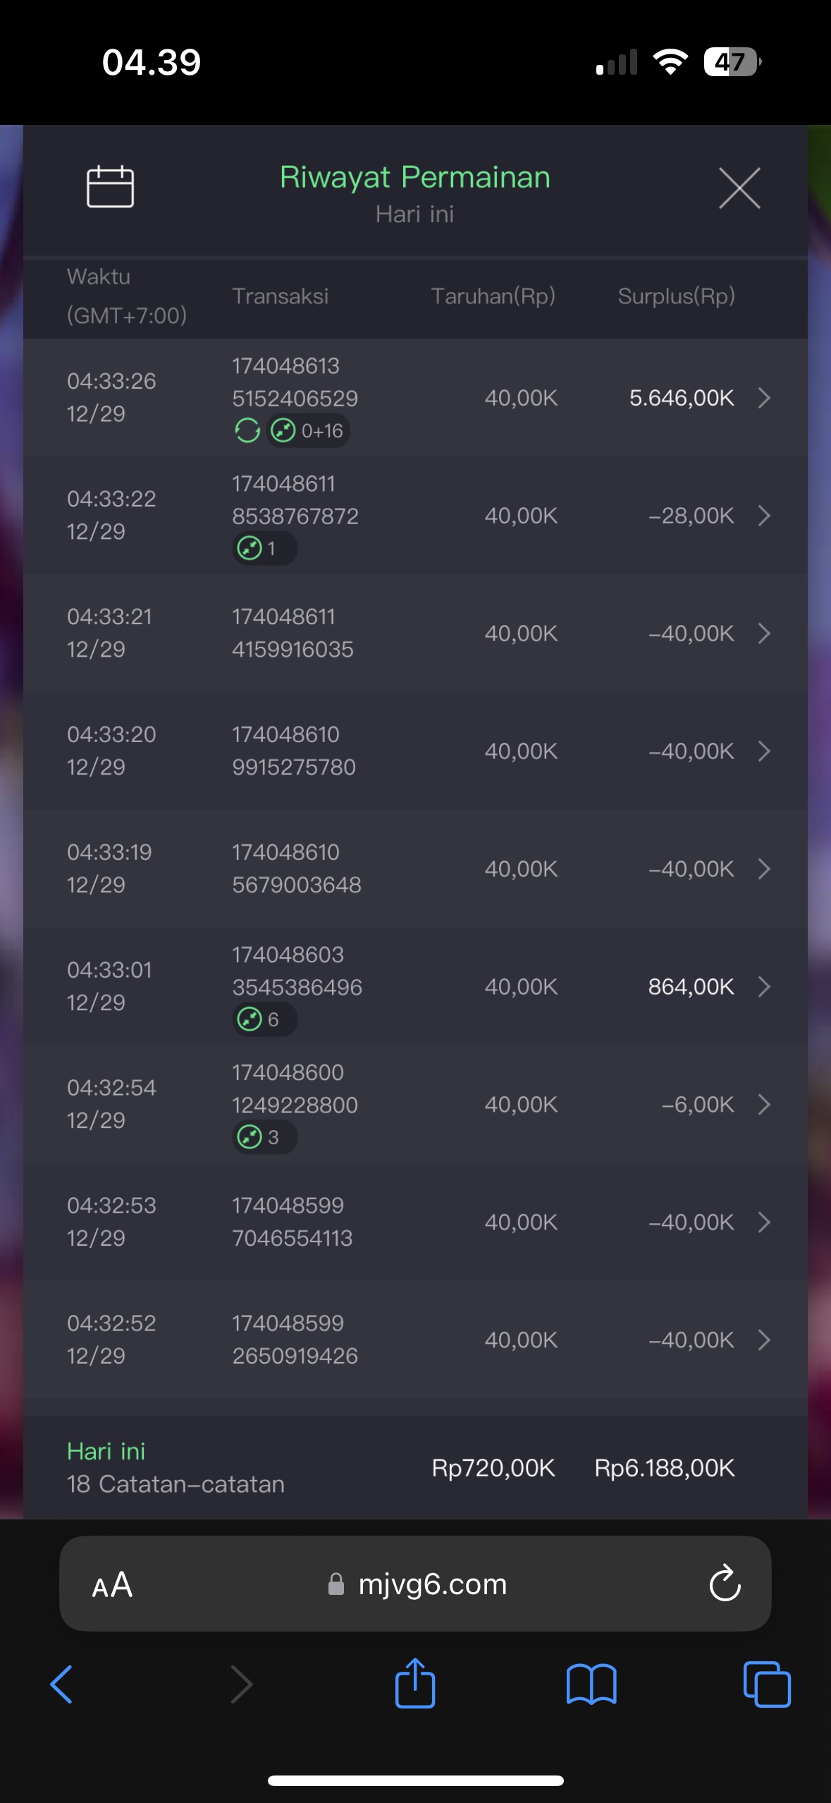This screenshot has height=1803, width=831.
Task: Tap the mjvg6.com address bar
Action: click(417, 1584)
